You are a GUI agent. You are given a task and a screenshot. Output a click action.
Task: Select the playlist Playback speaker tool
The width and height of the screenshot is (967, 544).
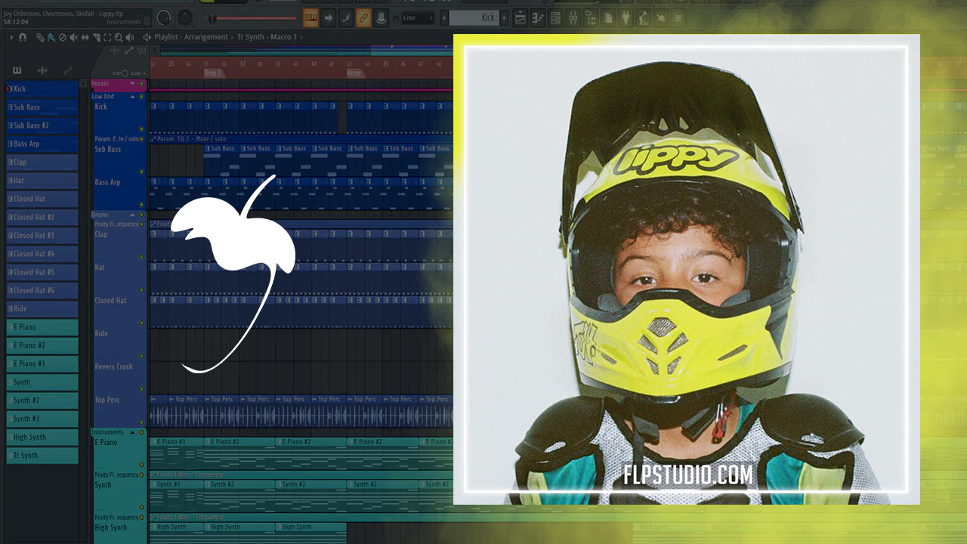(x=129, y=37)
